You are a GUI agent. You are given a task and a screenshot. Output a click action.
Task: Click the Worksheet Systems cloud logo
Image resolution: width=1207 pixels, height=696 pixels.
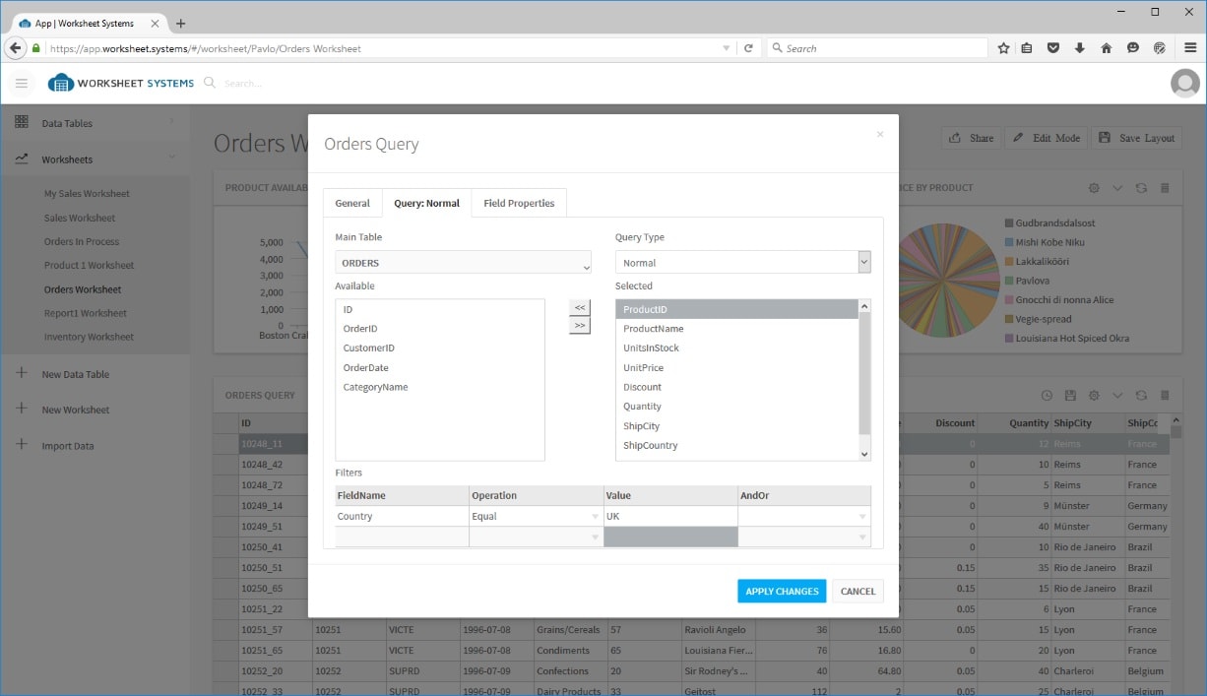tap(61, 84)
